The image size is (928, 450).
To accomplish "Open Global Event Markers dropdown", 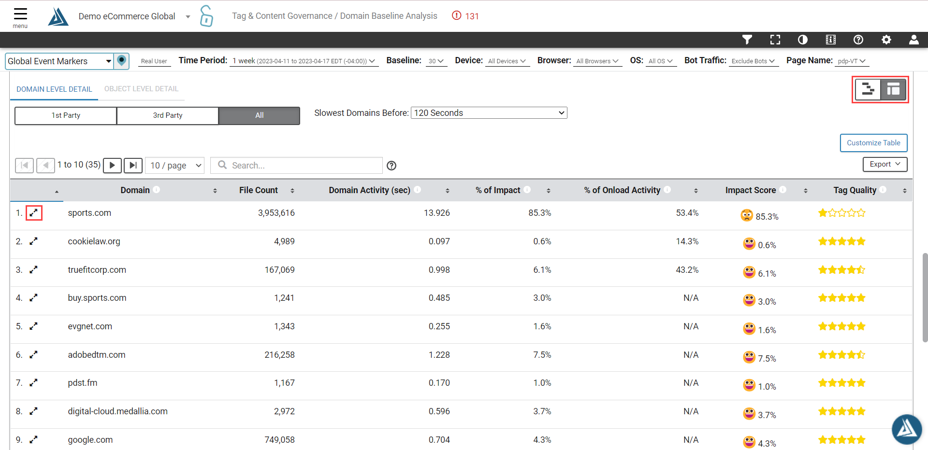I will [59, 61].
